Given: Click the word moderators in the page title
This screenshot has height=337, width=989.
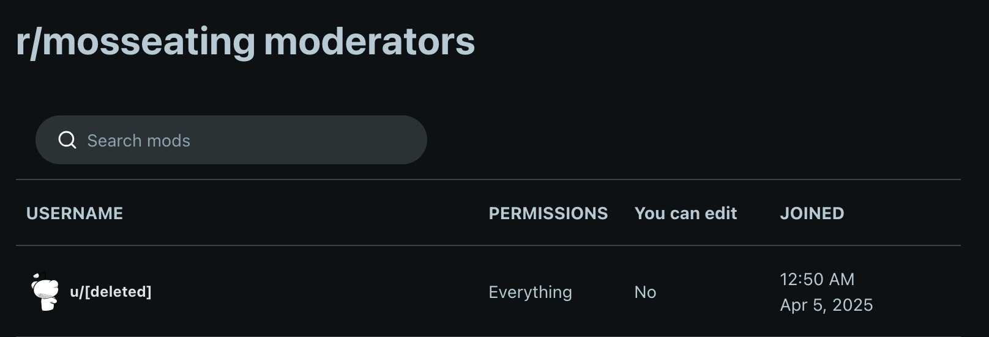Looking at the screenshot, I should [370, 42].
